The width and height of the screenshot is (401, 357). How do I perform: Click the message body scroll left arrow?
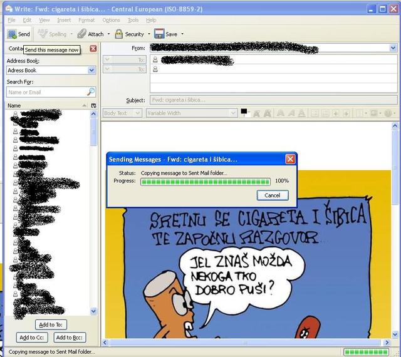pyautogui.click(x=105, y=343)
